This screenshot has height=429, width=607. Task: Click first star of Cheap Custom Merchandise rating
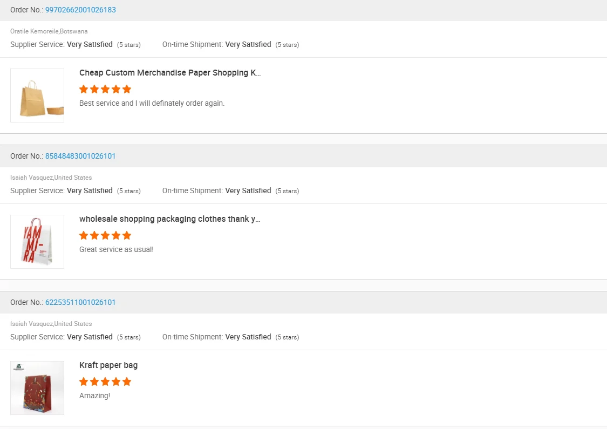pos(84,89)
